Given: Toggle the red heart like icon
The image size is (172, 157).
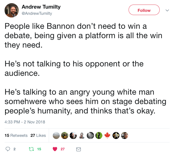Looking at the screenshot, I should pos(55,149).
